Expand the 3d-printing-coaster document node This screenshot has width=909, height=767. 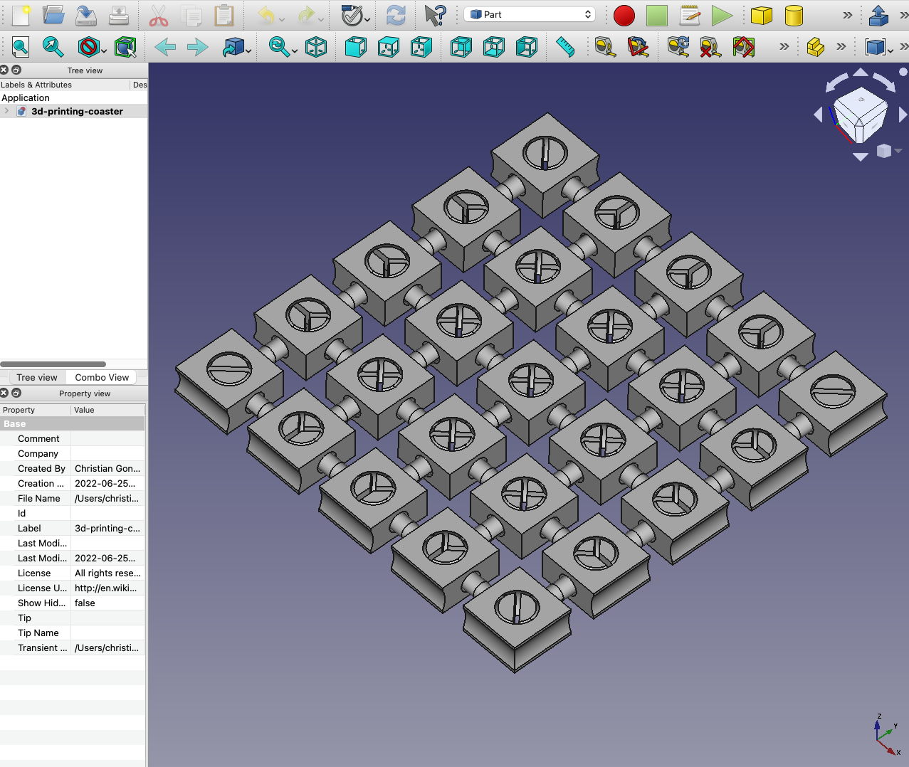point(6,111)
